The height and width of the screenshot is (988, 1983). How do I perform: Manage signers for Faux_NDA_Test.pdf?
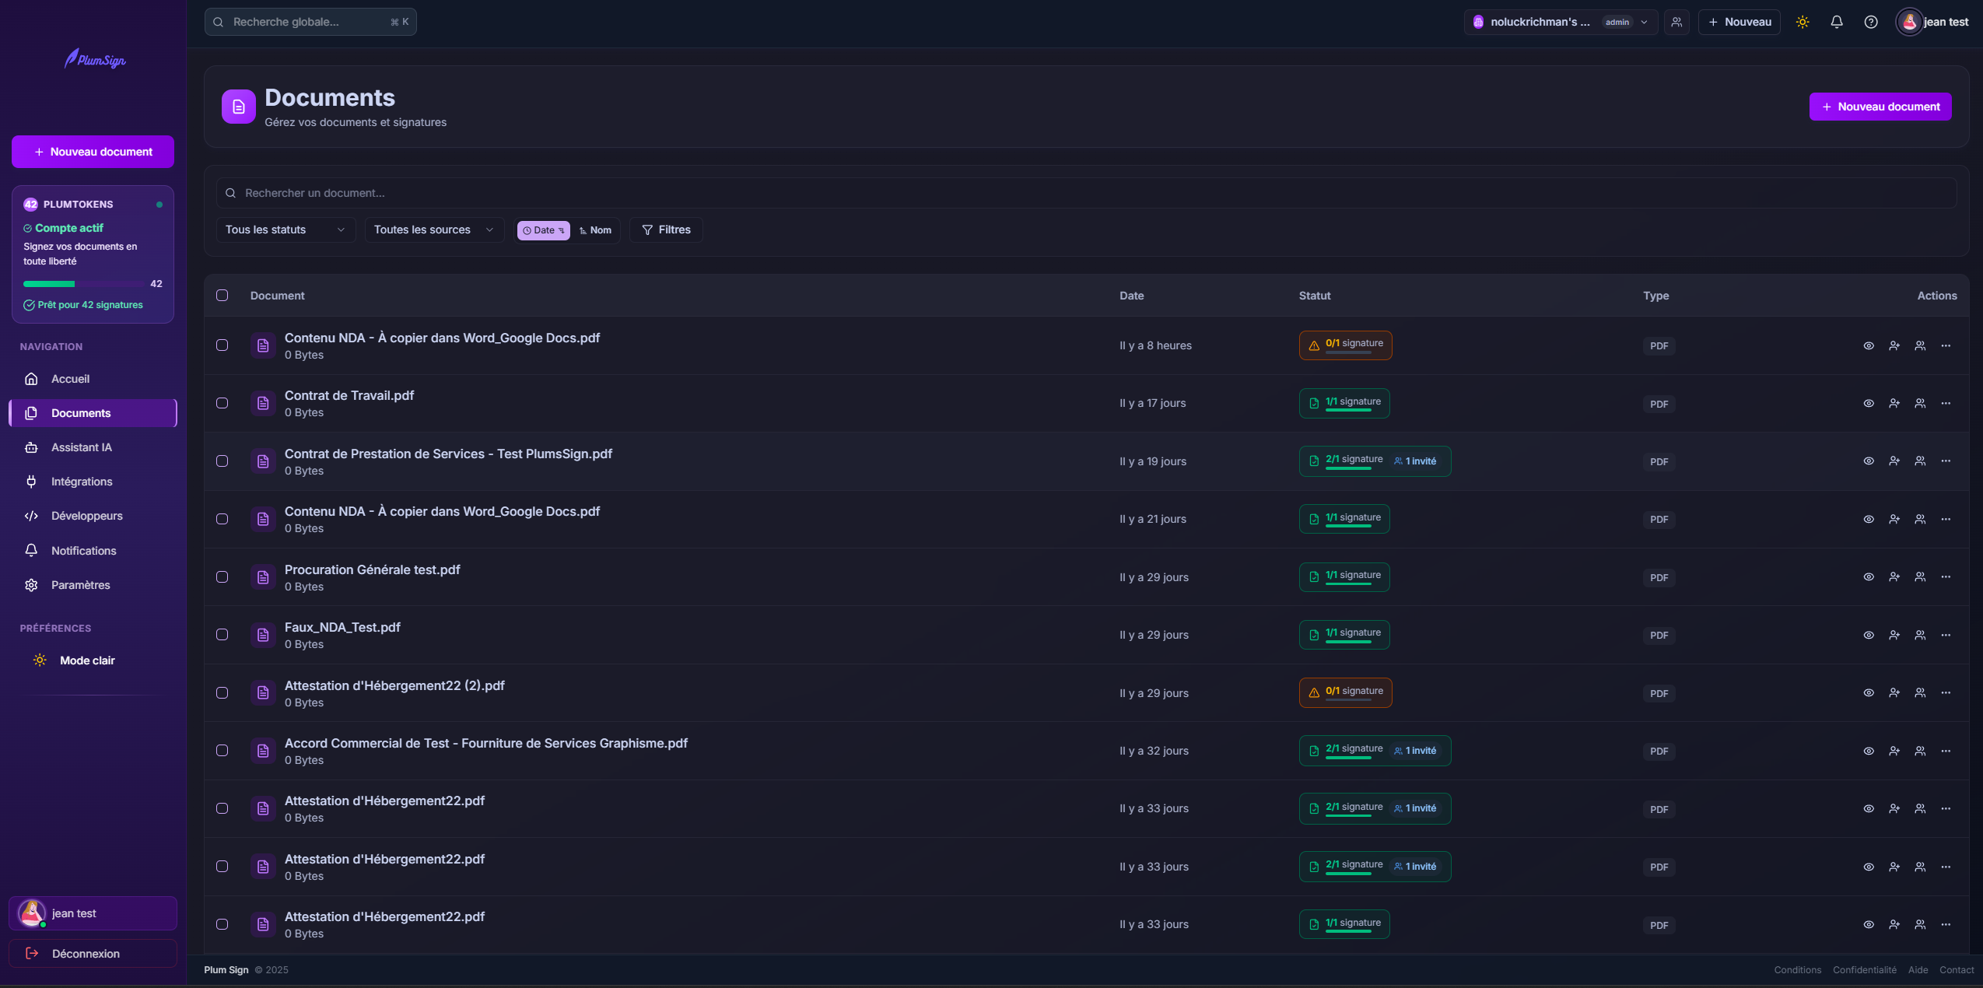click(1920, 635)
